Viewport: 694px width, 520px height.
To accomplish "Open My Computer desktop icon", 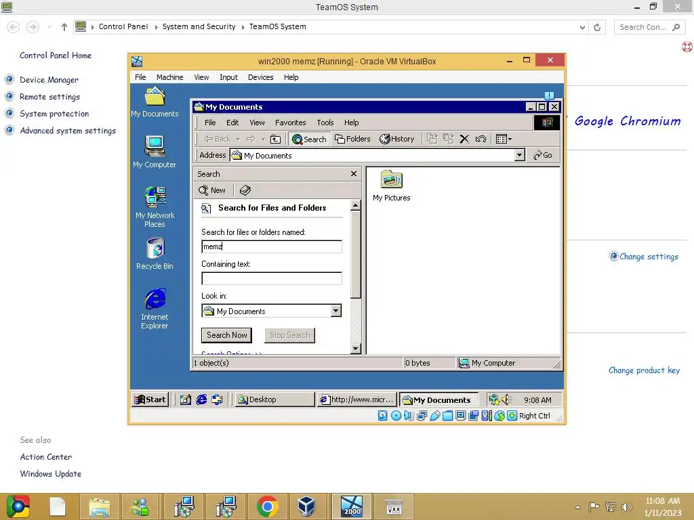I will pos(155,152).
